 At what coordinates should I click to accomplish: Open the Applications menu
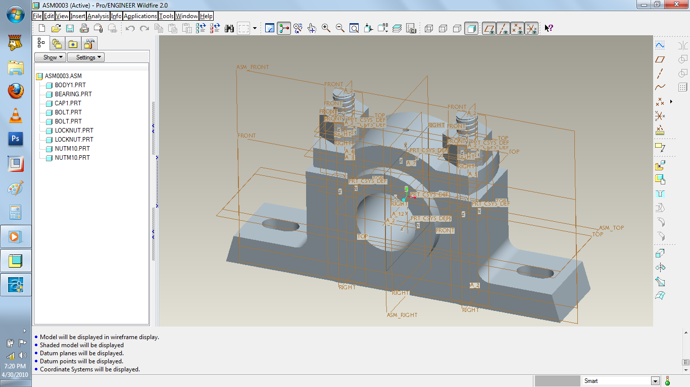click(x=140, y=16)
